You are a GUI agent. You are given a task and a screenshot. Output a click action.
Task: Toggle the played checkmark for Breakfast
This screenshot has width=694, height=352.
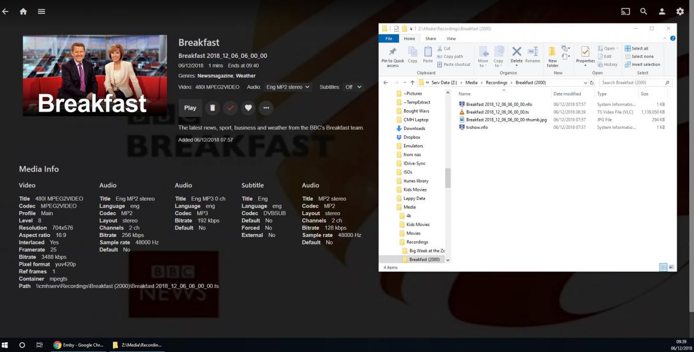[x=230, y=108]
